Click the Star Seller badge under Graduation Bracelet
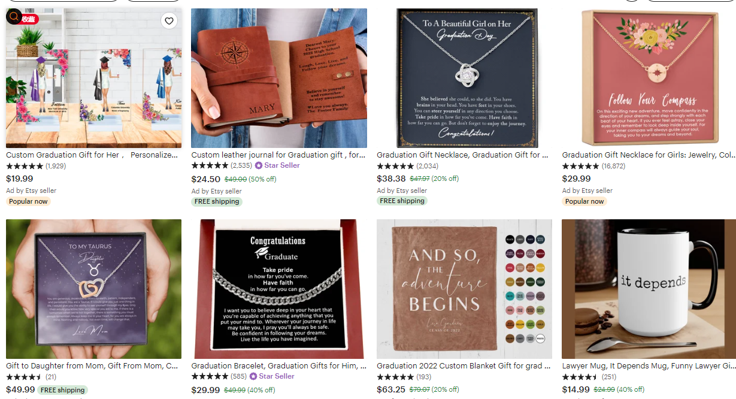Image resolution: width=736 pixels, height=399 pixels. [x=272, y=376]
